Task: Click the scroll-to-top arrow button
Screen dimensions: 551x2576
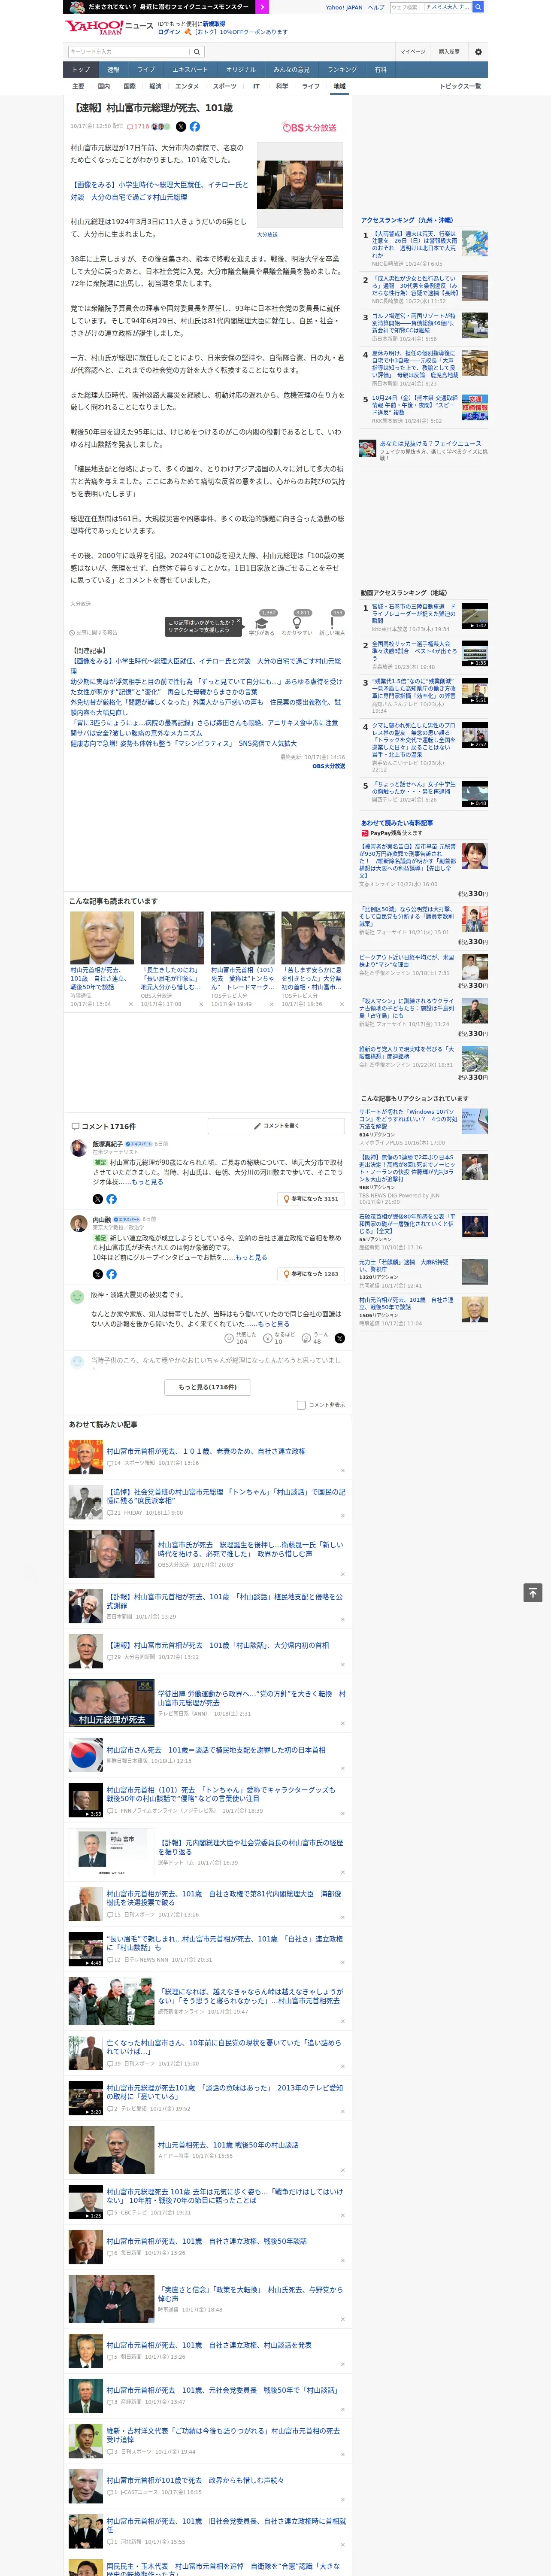Action: tap(533, 1592)
